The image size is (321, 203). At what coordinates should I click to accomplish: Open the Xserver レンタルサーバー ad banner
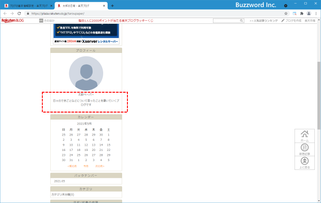tap(86, 34)
